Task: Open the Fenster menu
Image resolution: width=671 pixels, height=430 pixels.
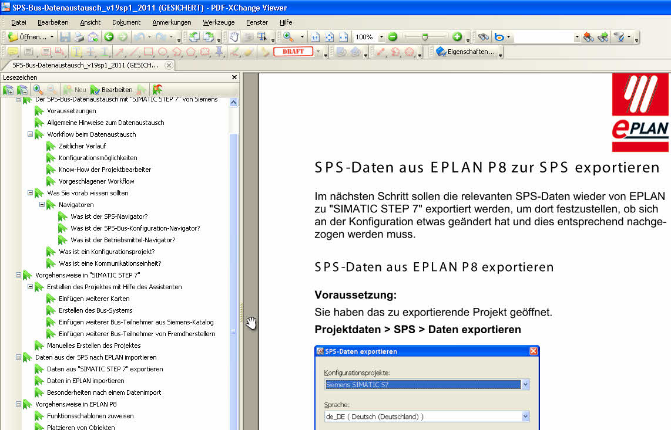Action: coord(257,22)
